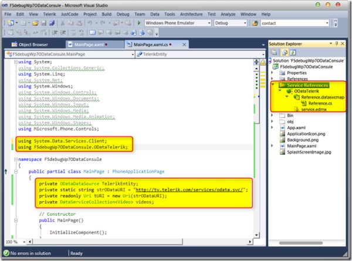Click the Open File folder icon
The image size is (352, 261).
35,23
